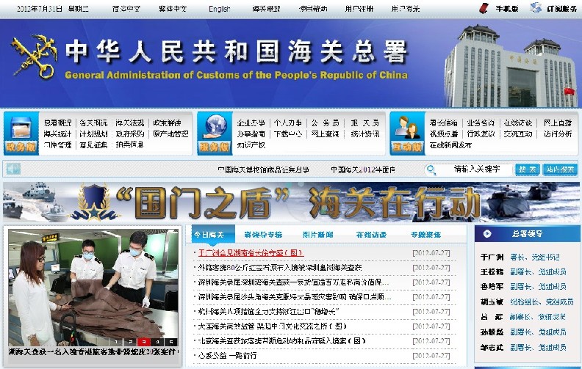Open 总署概况 in the 政务版 menu

coord(57,123)
